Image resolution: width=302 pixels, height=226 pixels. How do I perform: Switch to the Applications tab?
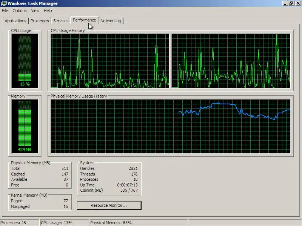(15, 21)
